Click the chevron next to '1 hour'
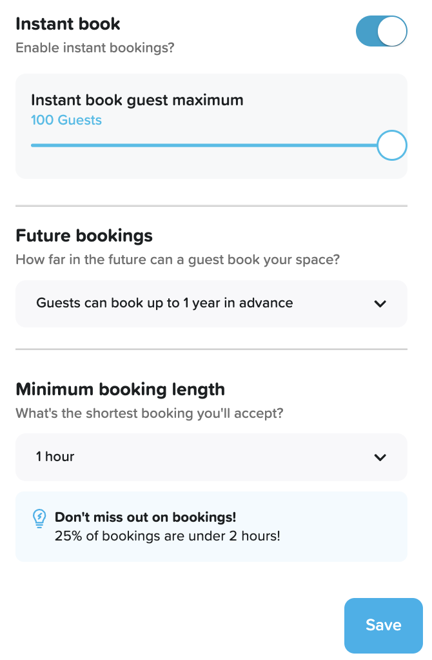This screenshot has width=432, height=660. pos(380,457)
